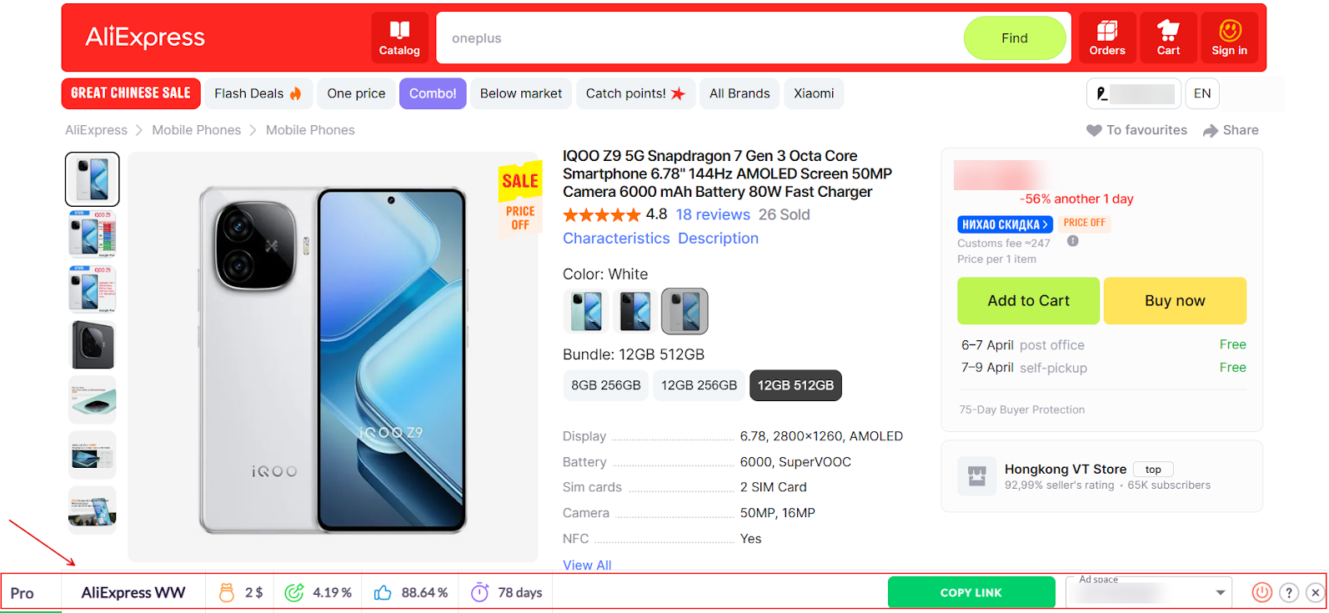Close the bottom extension bar
This screenshot has height=613, width=1329.
[x=1316, y=592]
